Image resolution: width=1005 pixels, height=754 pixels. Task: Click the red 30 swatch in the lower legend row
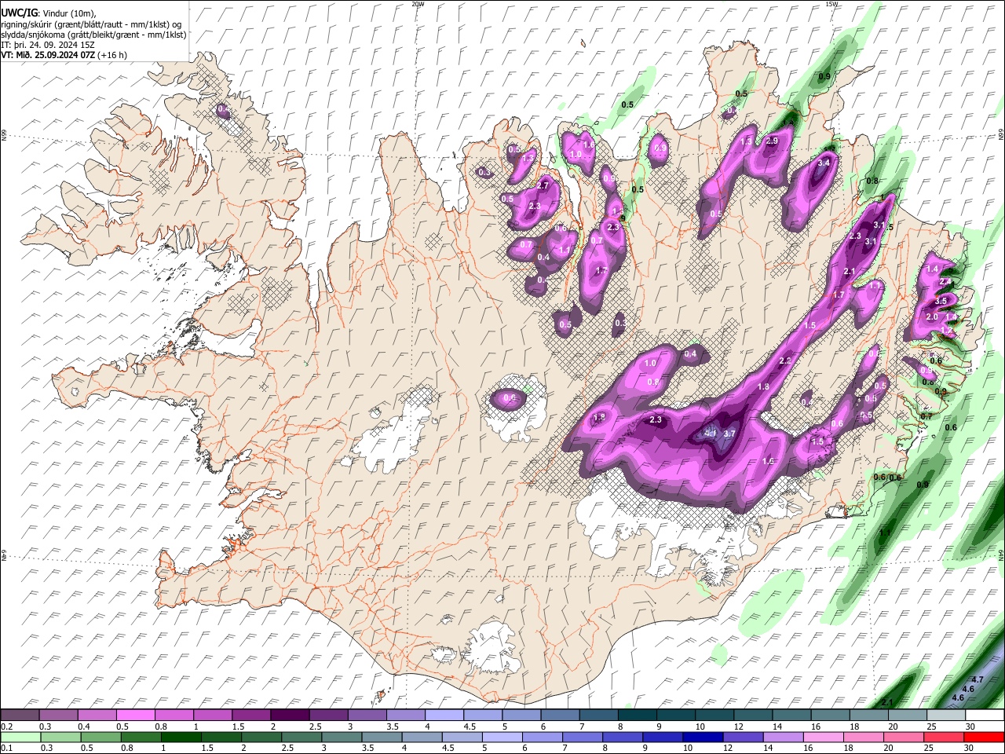tap(984, 738)
